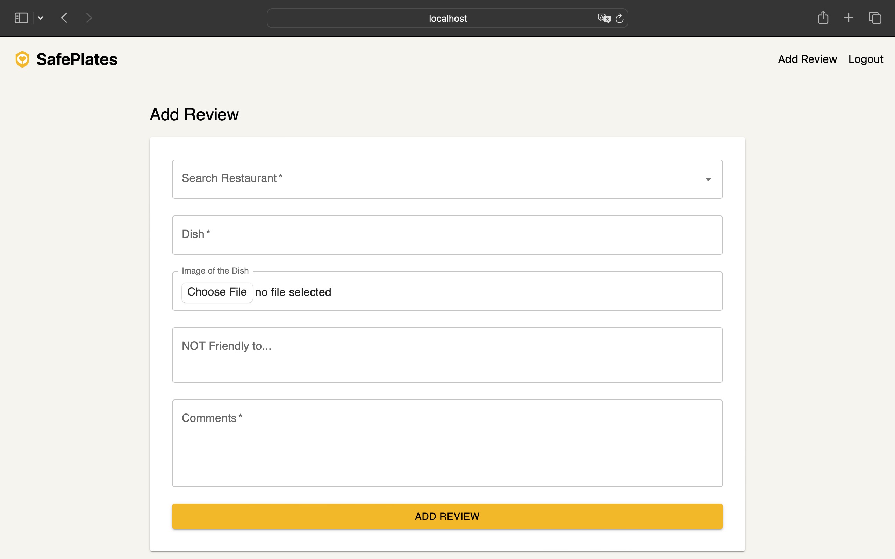Click the Search Restaurant combo box field
The height and width of the screenshot is (559, 895).
pyautogui.click(x=425, y=179)
